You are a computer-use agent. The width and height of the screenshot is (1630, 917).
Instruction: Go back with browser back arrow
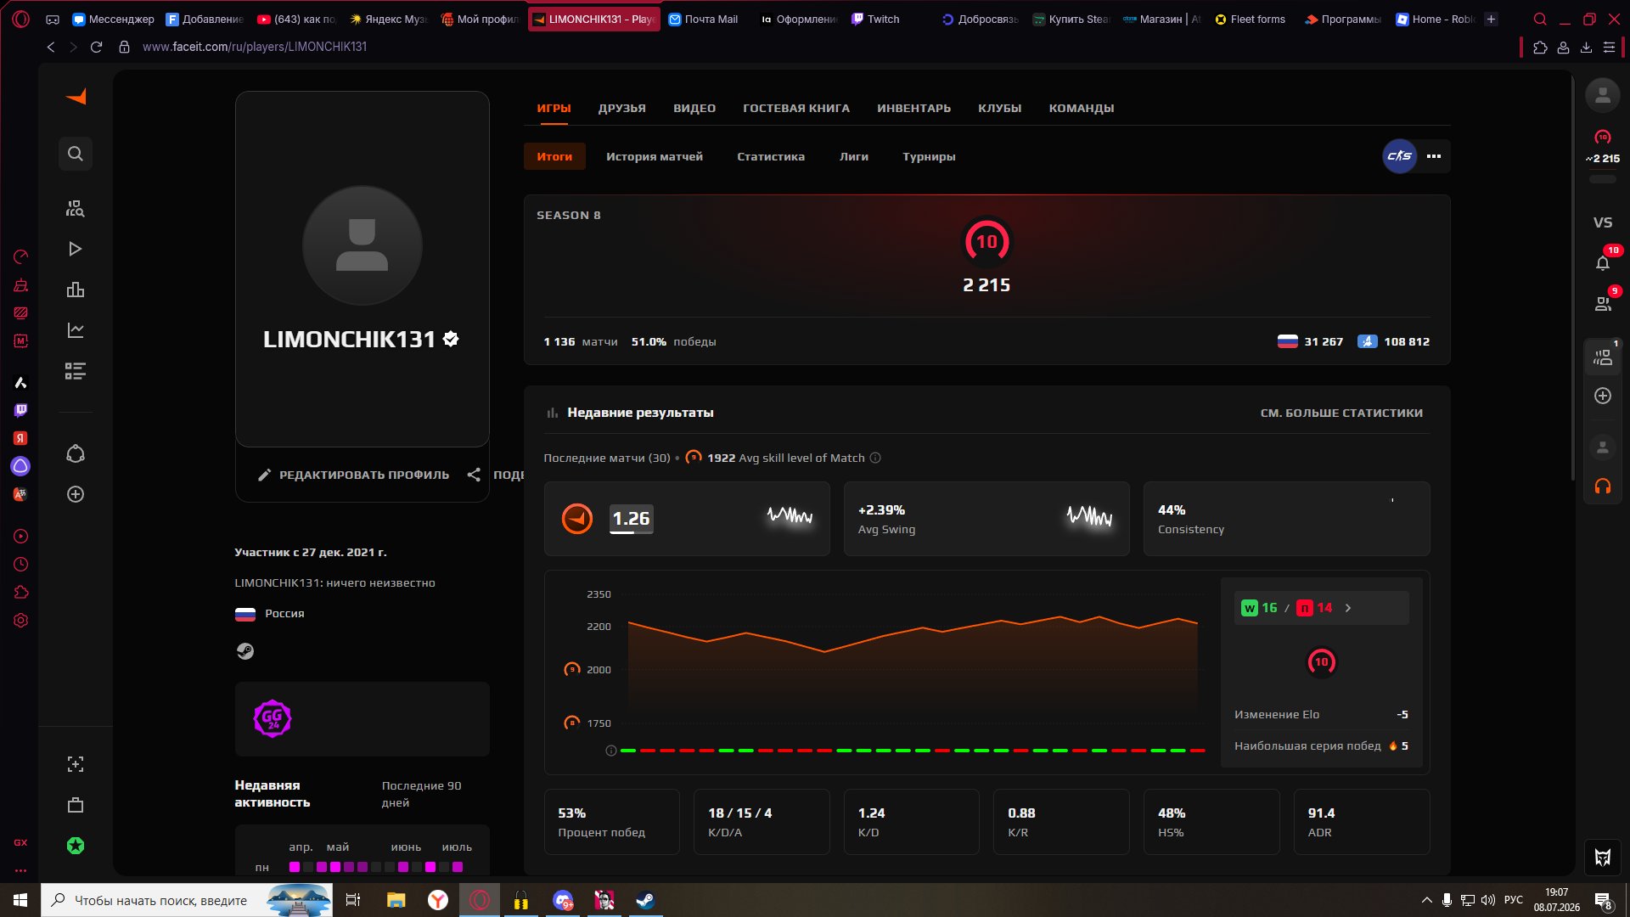[51, 47]
